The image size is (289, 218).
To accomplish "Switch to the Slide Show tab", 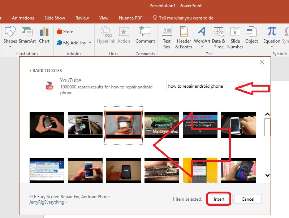I will (x=55, y=18).
